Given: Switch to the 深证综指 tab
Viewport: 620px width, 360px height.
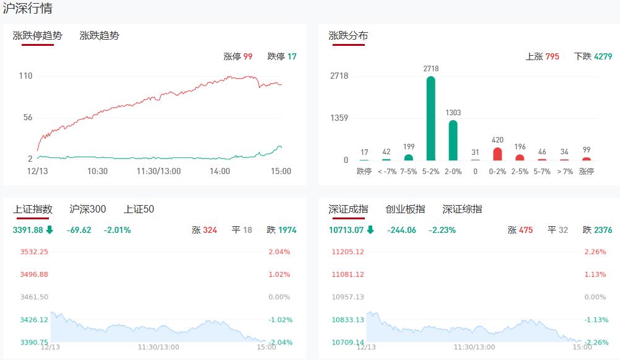Looking at the screenshot, I should pyautogui.click(x=462, y=209).
